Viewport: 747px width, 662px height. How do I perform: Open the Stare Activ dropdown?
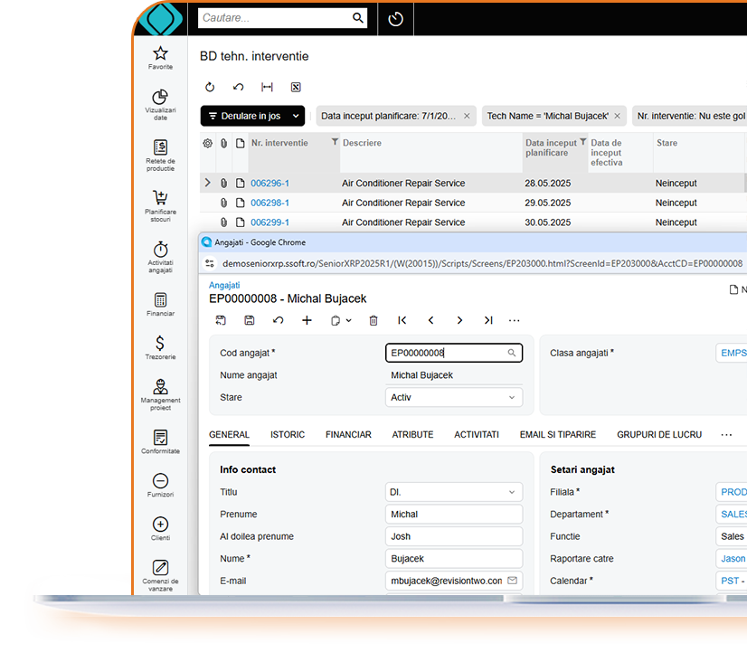(x=454, y=397)
